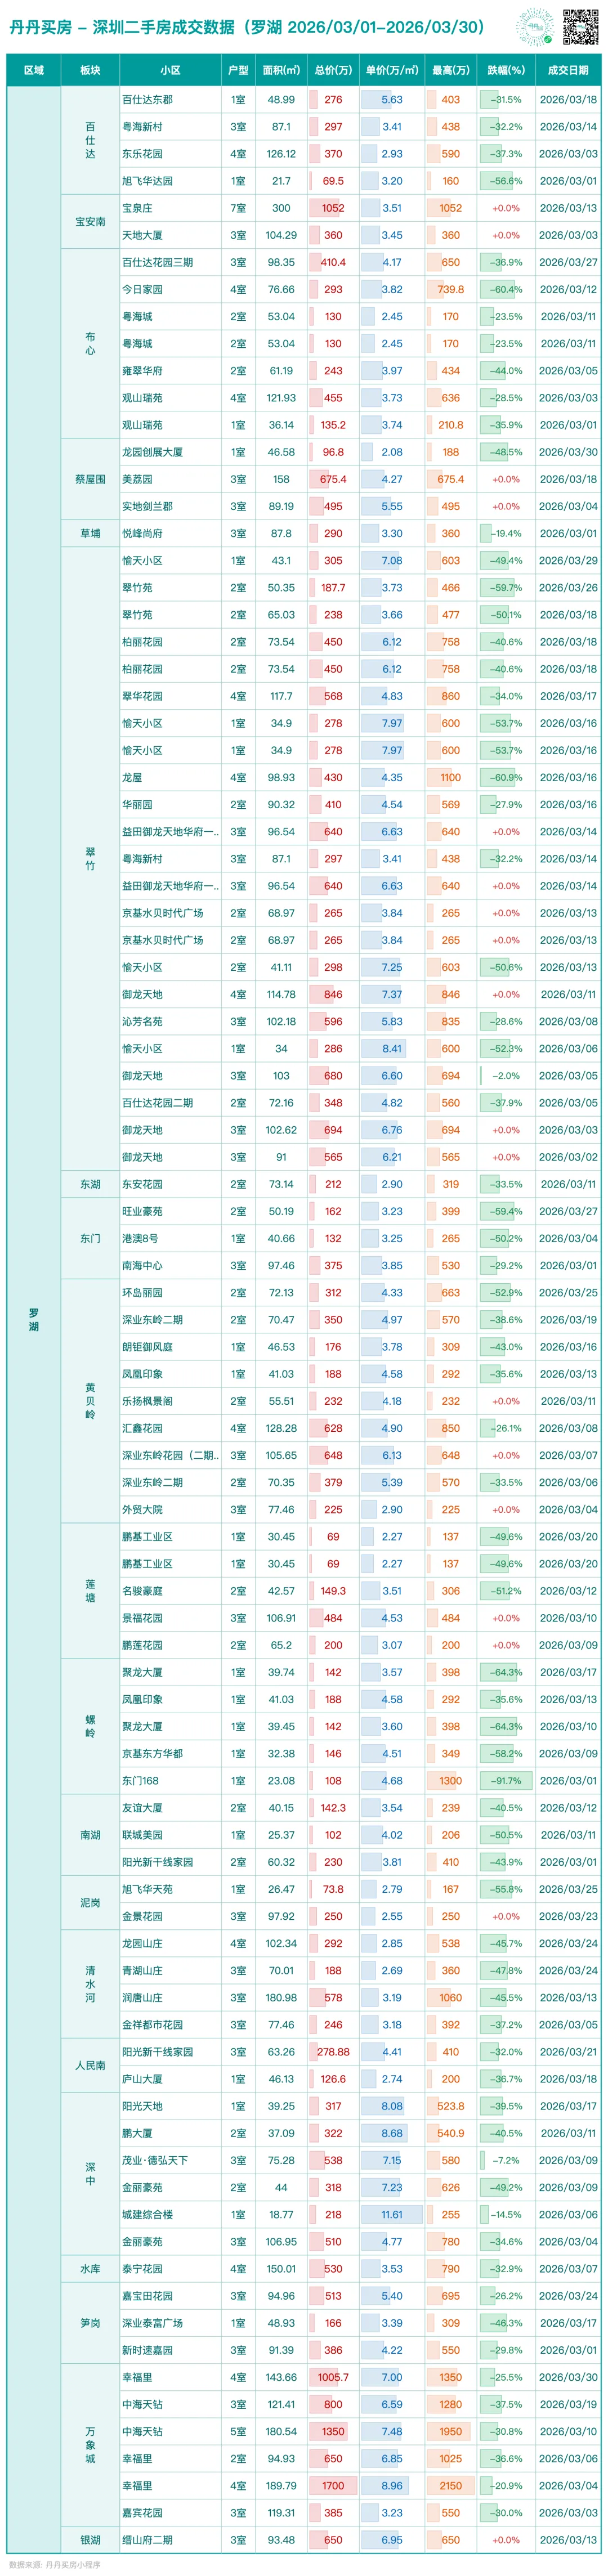Image resolution: width=608 pixels, height=2576 pixels.
Task: Click the 悦峰尚府 community name
Action: tap(142, 533)
